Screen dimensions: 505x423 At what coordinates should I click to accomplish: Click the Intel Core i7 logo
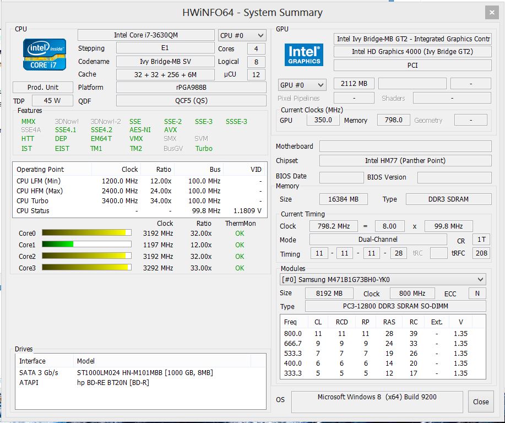pyautogui.click(x=45, y=55)
